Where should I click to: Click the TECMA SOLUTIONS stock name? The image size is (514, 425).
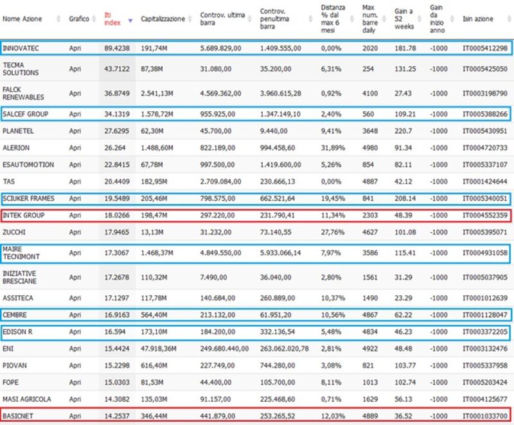(x=21, y=69)
